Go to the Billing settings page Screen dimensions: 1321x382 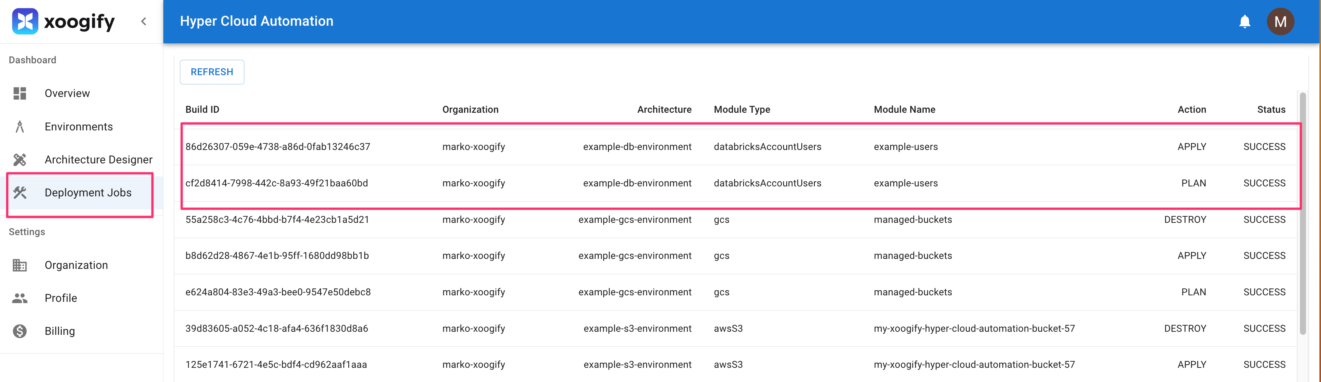point(59,331)
